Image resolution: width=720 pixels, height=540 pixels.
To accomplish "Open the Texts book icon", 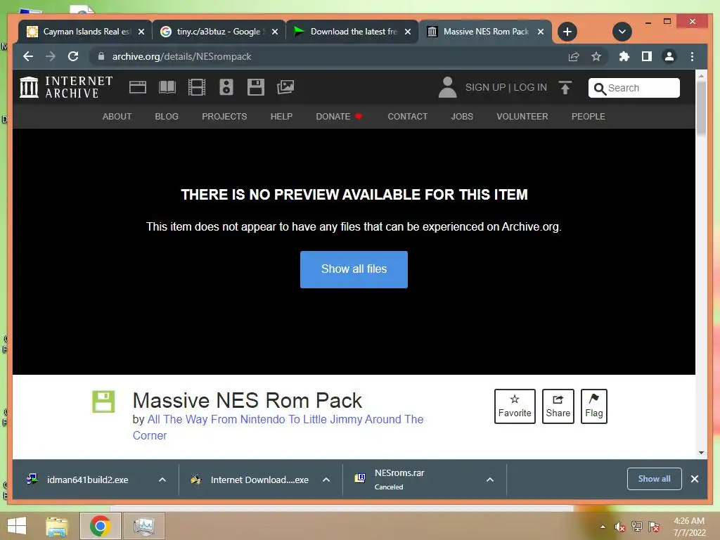I will [x=167, y=87].
